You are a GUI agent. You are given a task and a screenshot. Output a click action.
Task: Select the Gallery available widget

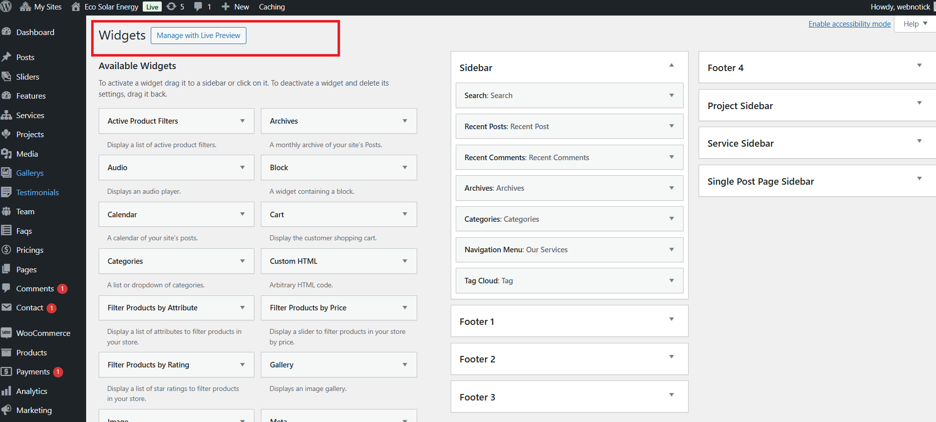[339, 364]
